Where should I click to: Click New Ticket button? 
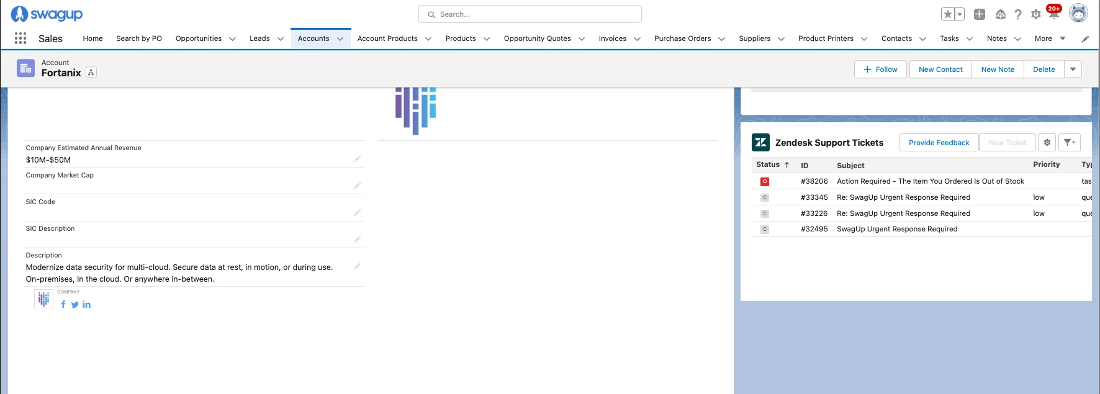[x=1007, y=143]
